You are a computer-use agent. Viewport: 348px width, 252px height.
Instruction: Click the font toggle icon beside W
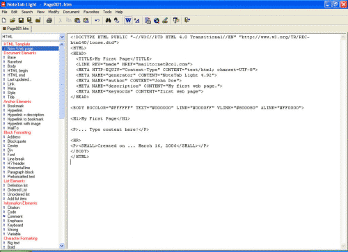click(137, 20)
